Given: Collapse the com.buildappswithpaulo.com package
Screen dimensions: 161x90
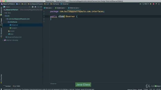Looking at the screenshot, I should click(x=6, y=19).
